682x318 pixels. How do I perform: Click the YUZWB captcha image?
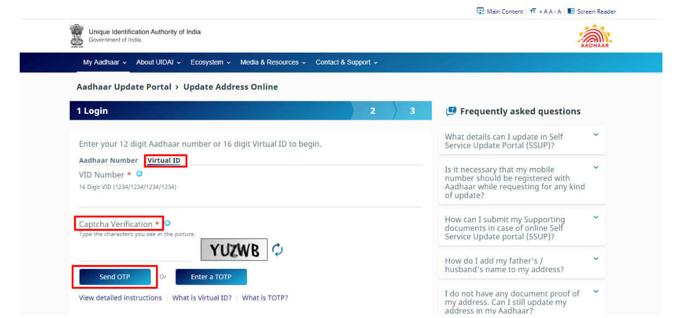tap(234, 250)
